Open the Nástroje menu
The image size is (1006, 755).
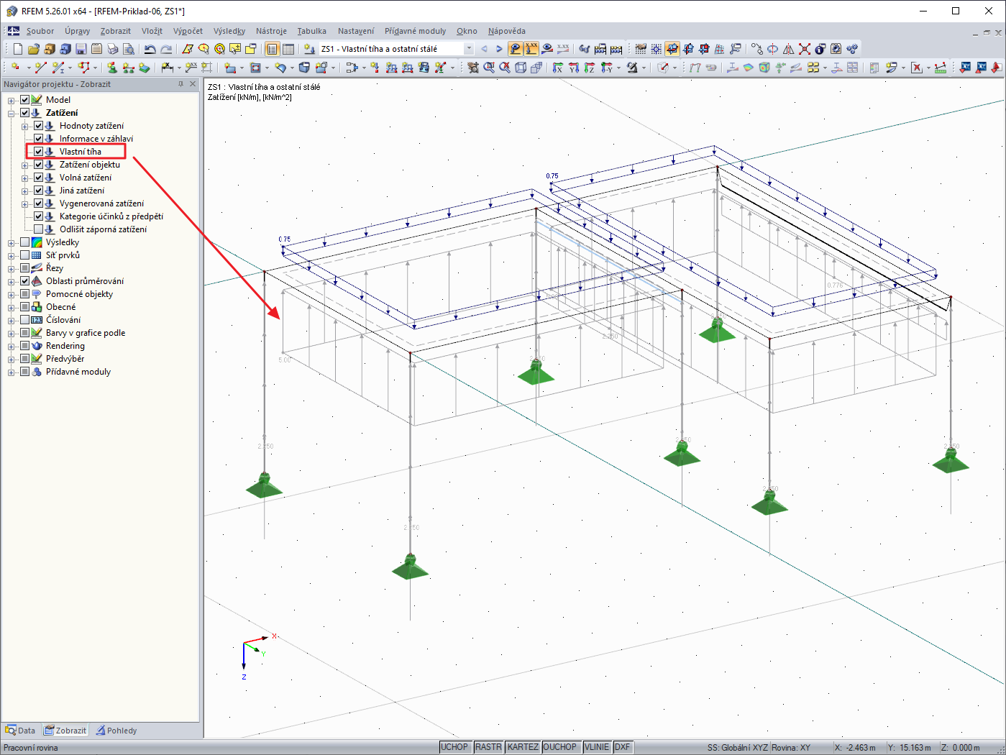[x=271, y=31]
